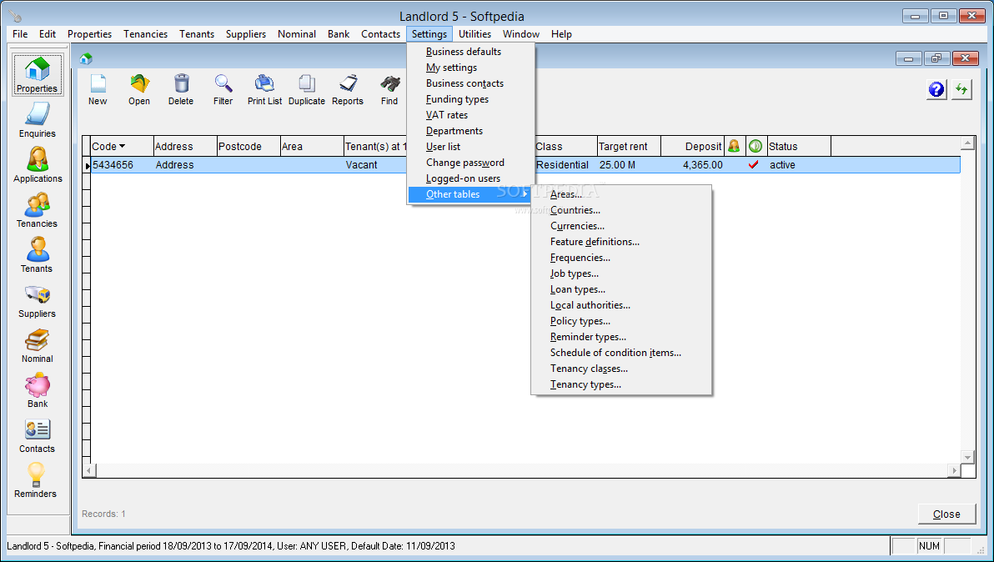Open the Bank menu
The height and width of the screenshot is (562, 994).
pyautogui.click(x=339, y=34)
